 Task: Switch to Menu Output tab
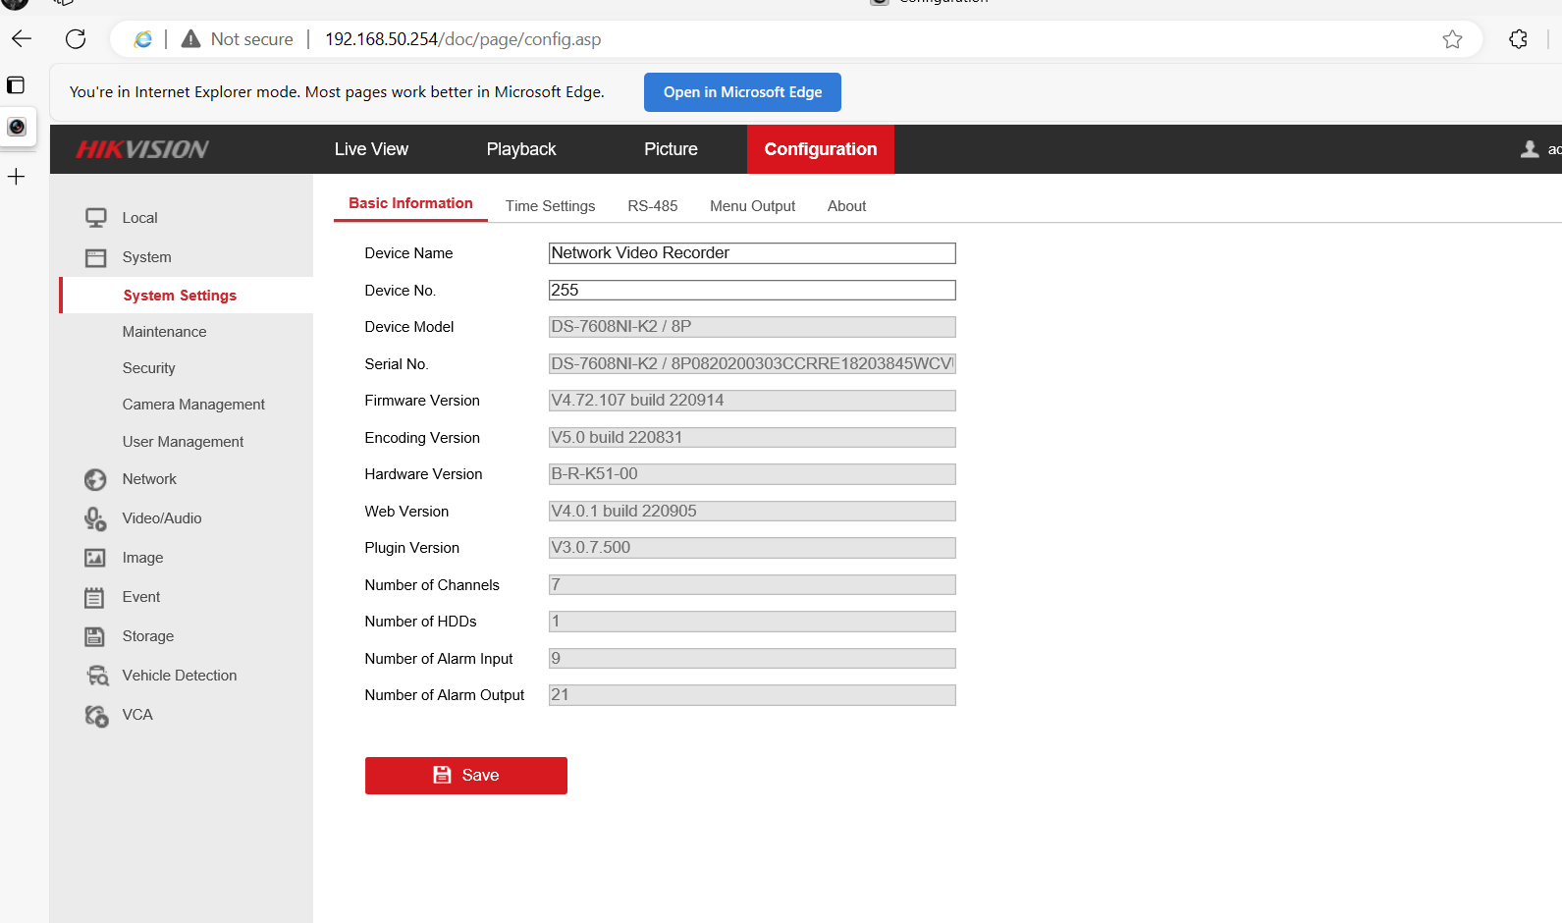point(752,206)
